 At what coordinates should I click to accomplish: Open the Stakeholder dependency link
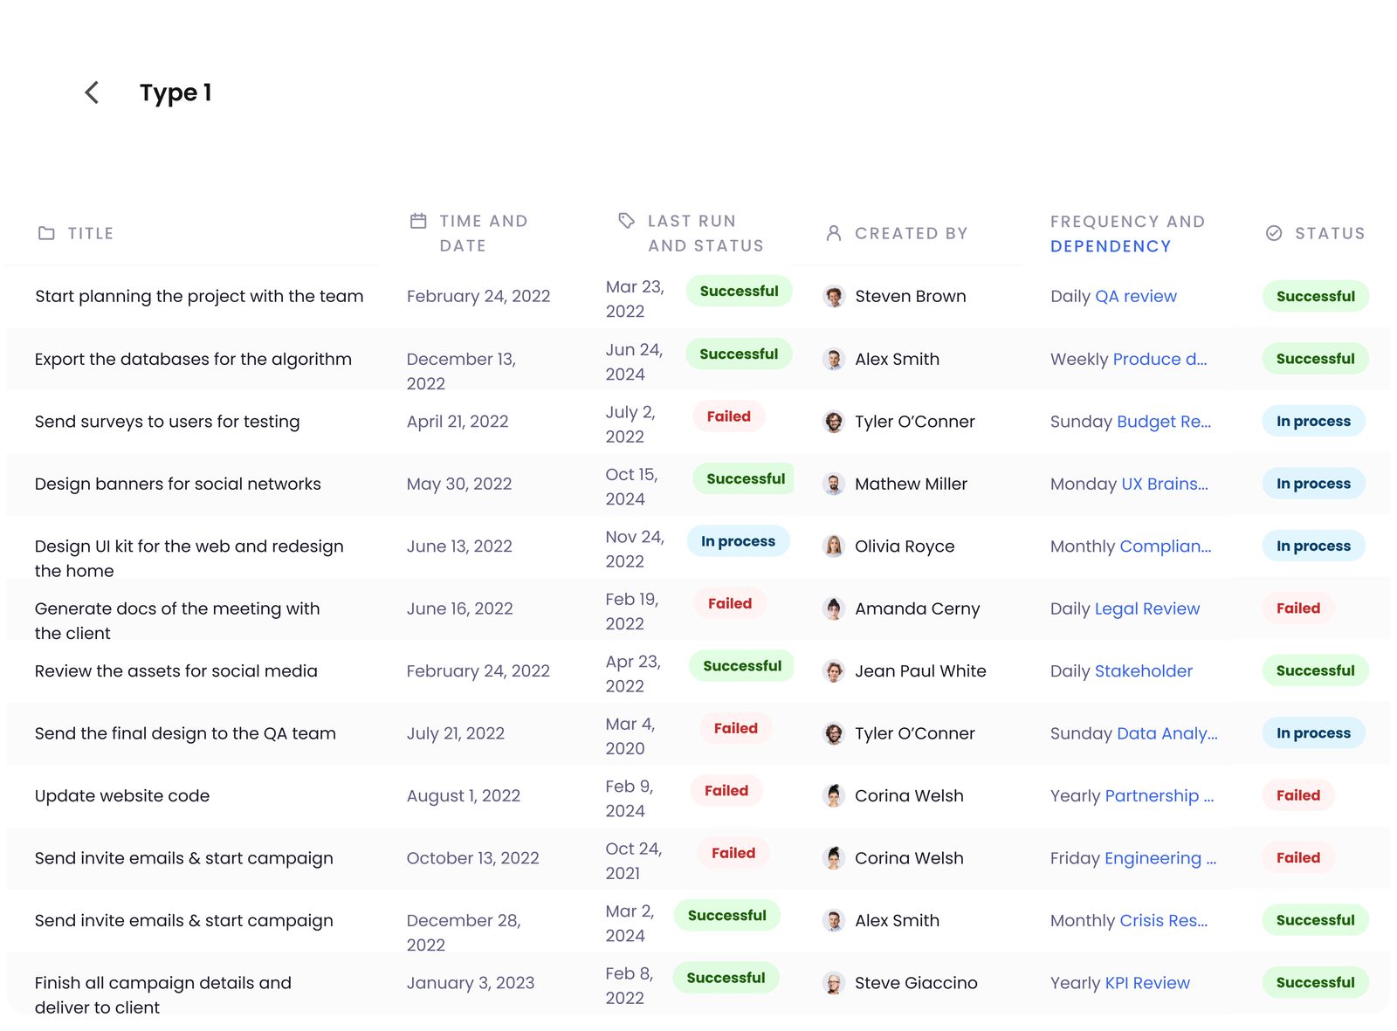pyautogui.click(x=1144, y=670)
